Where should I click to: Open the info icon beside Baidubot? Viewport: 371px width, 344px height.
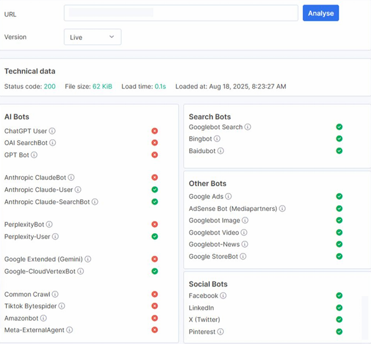221,151
